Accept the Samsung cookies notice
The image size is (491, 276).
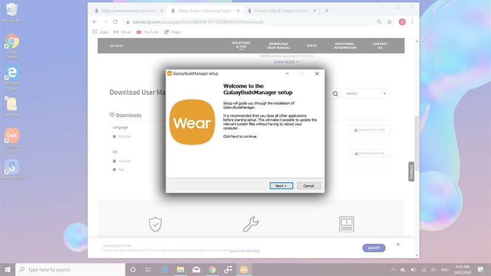(374, 248)
